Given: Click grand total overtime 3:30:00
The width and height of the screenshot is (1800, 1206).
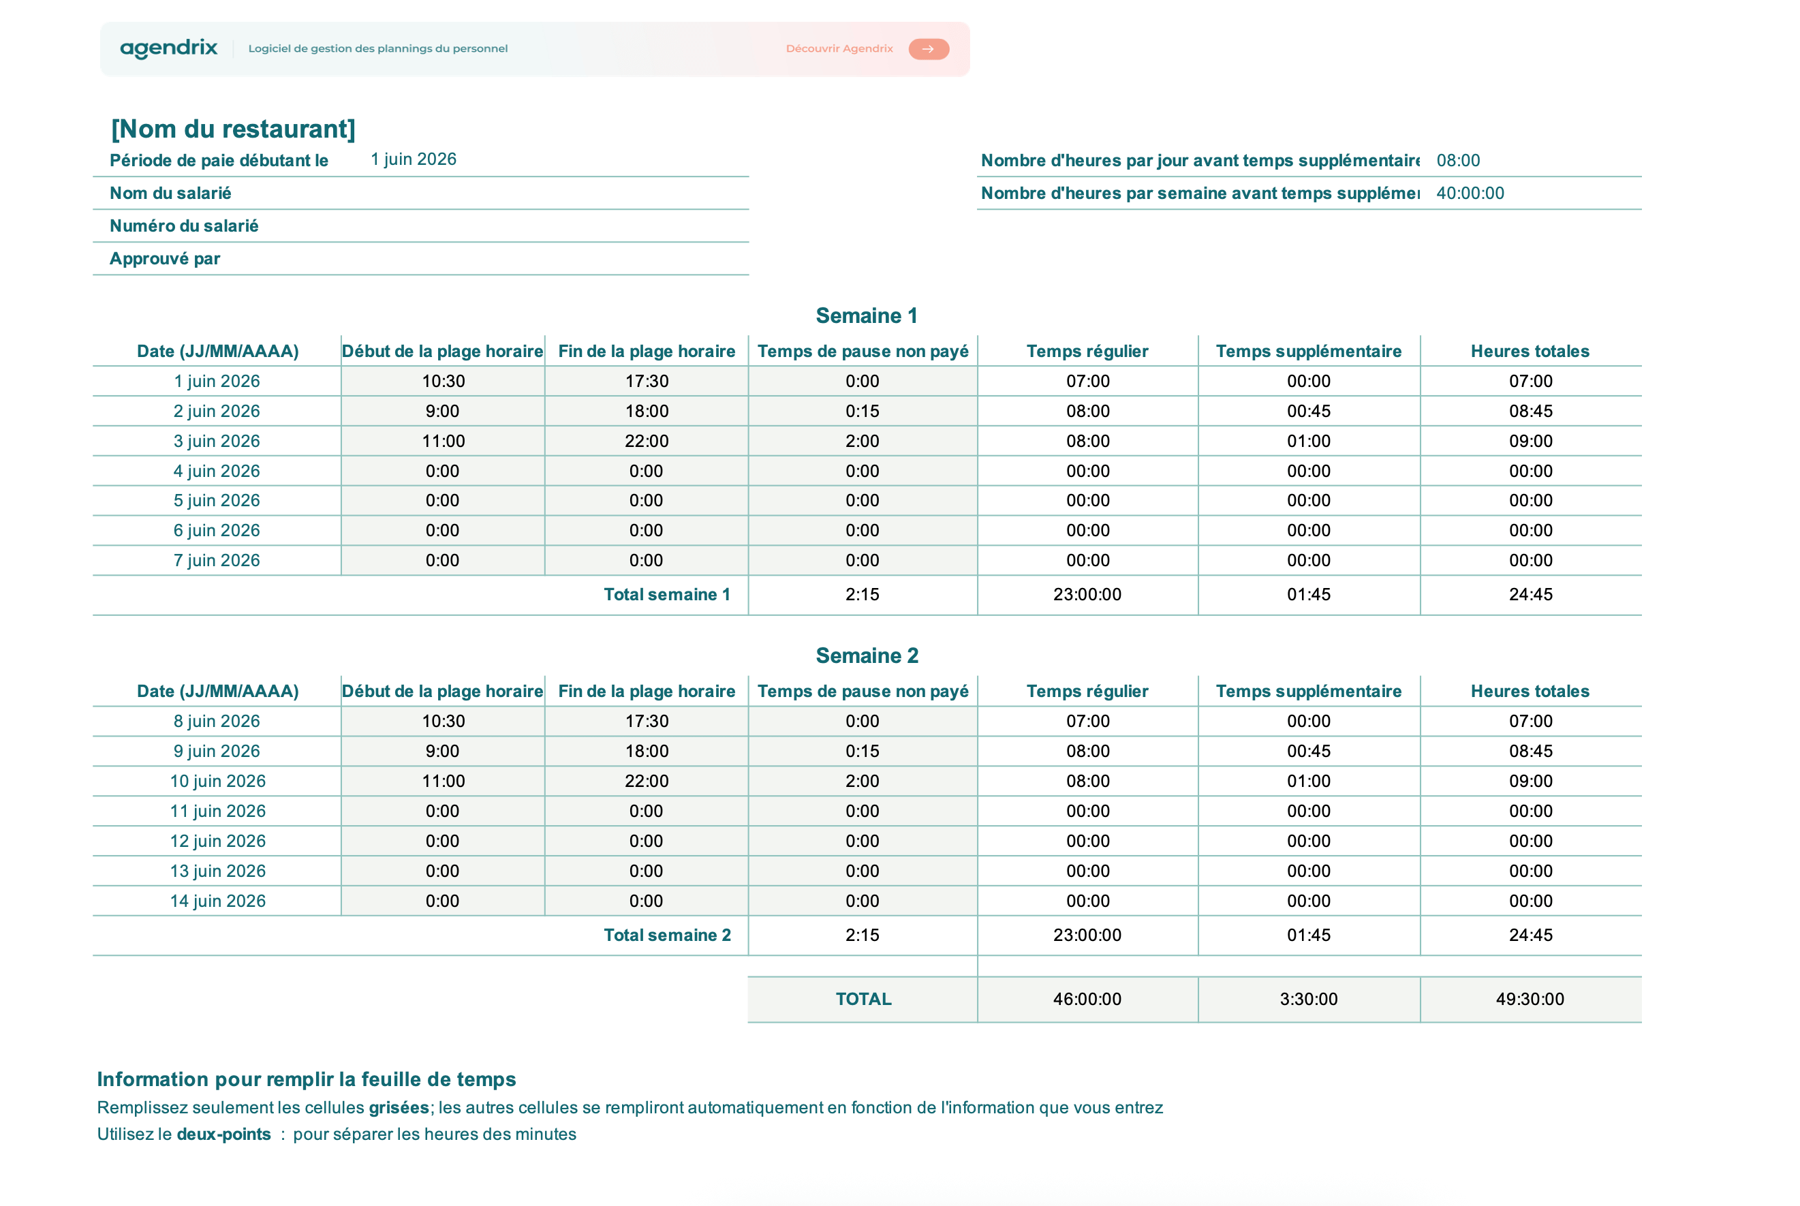Looking at the screenshot, I should [1309, 999].
